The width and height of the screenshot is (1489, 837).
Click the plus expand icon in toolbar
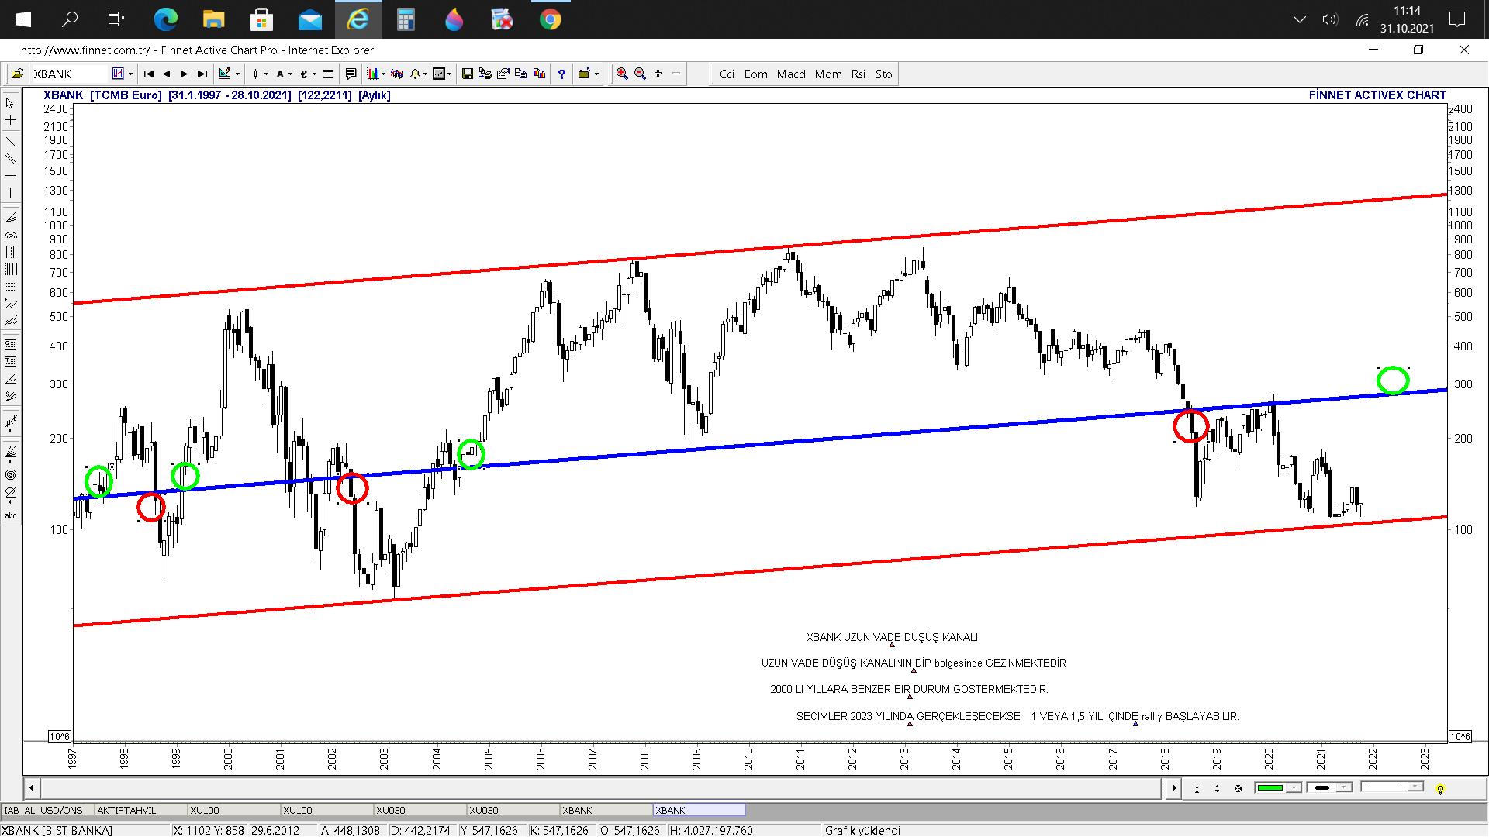coord(658,74)
